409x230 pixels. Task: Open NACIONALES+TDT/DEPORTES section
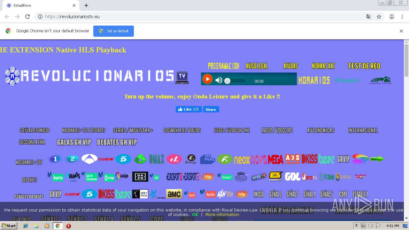(x=84, y=130)
